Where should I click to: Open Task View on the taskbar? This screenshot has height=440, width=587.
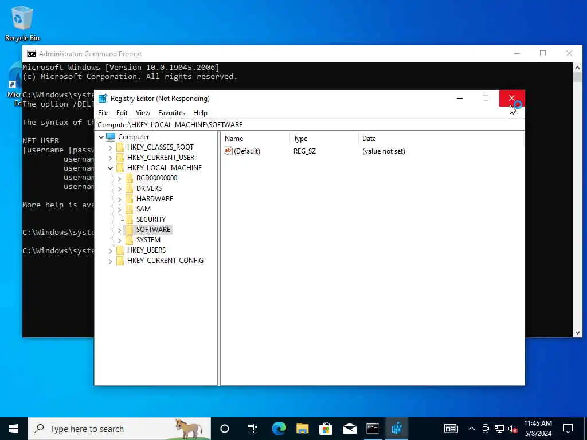click(252, 429)
